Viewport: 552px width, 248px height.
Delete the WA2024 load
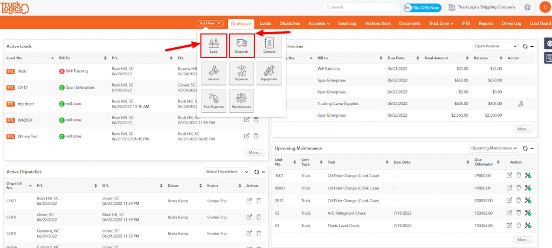[256, 120]
